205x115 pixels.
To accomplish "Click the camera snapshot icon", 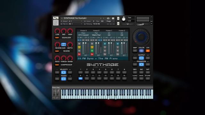I will click(x=108, y=19).
